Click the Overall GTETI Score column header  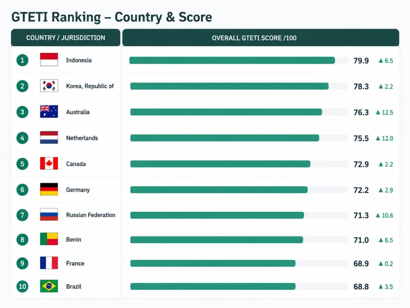point(261,38)
